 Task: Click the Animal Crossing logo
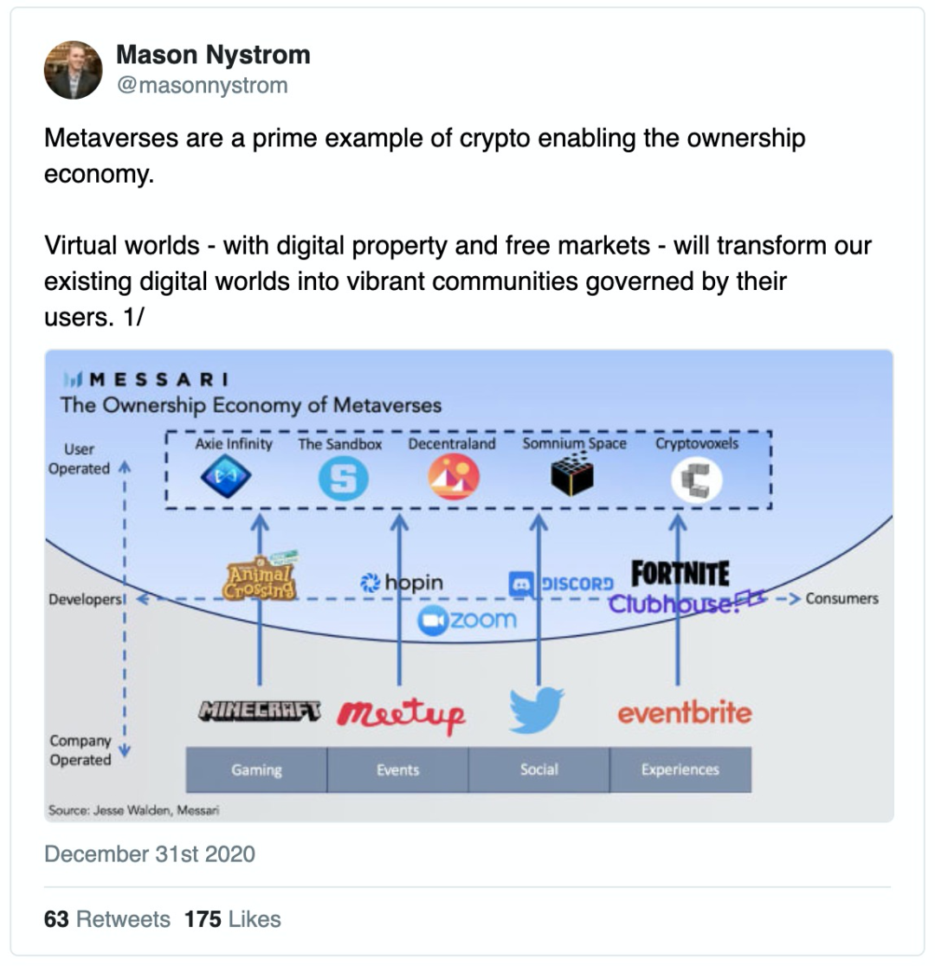tap(260, 576)
